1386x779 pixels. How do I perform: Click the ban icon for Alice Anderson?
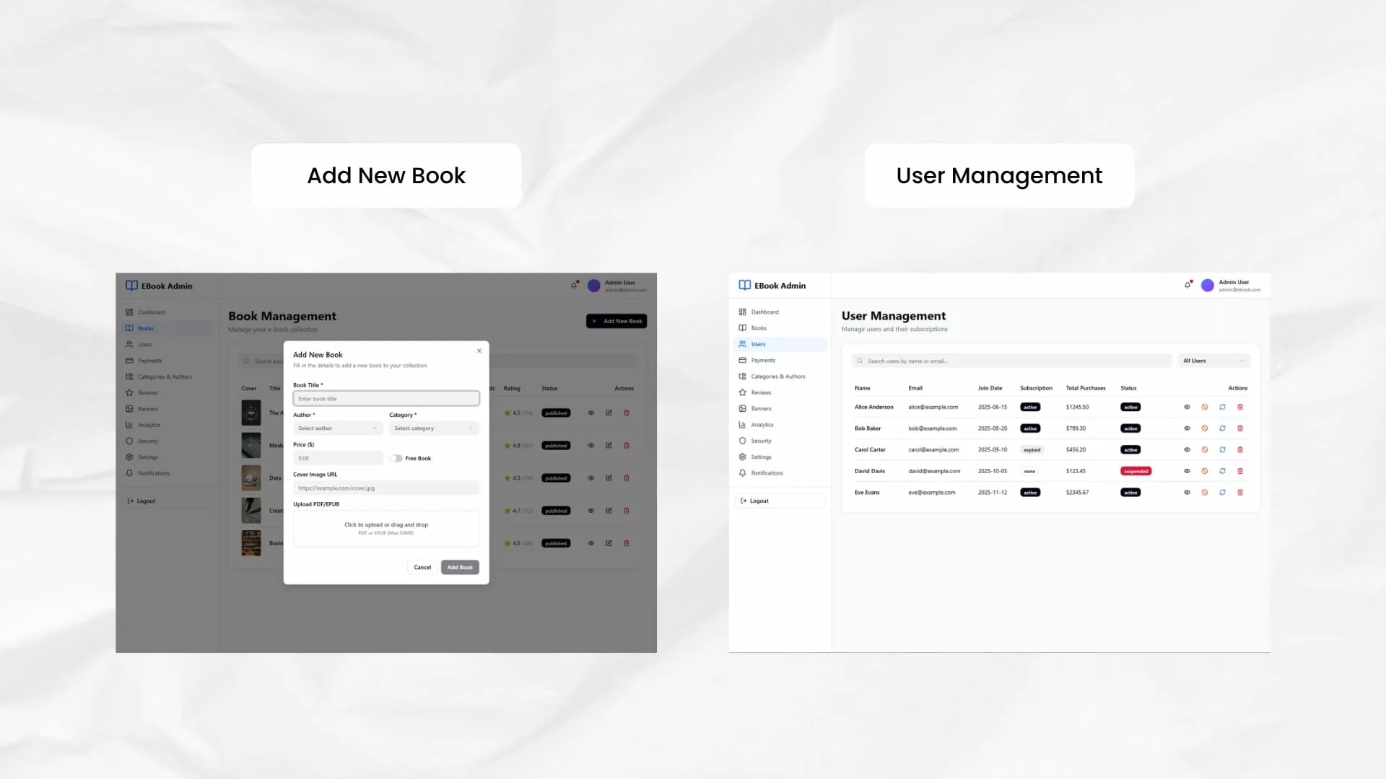tap(1204, 408)
